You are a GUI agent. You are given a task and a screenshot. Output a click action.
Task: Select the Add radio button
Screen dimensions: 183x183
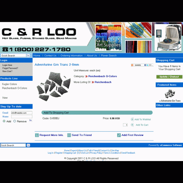4,121
